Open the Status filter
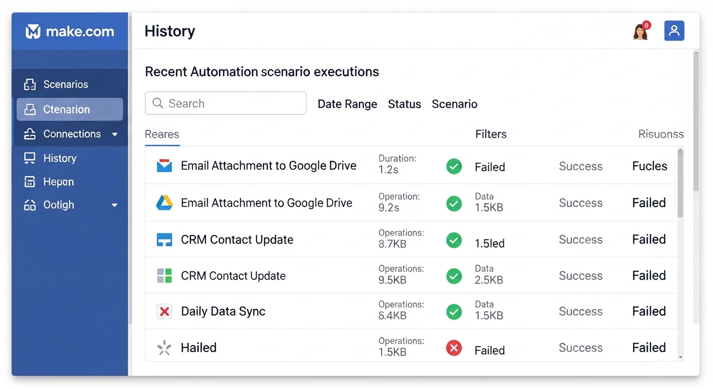Screen dimensions: 713x389 [405, 104]
